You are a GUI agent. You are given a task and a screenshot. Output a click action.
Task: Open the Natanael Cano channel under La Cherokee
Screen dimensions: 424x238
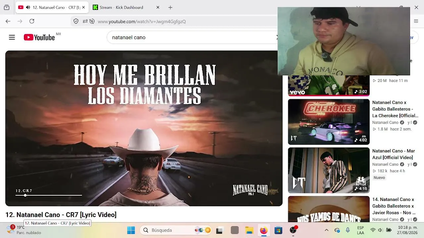[385, 123]
